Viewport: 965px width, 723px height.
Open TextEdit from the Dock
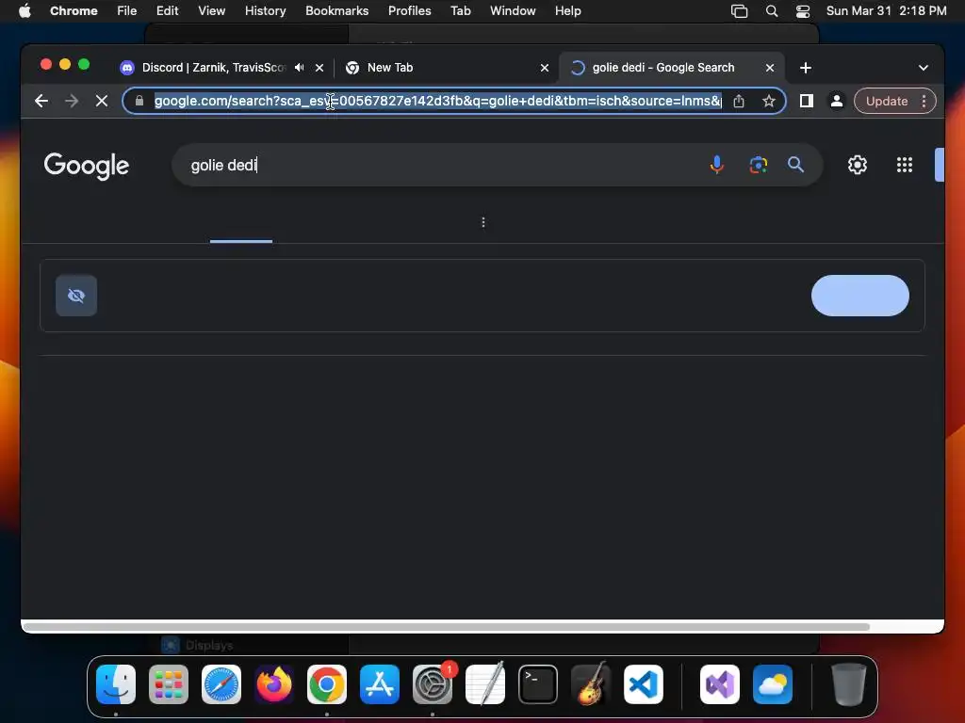[x=485, y=684]
